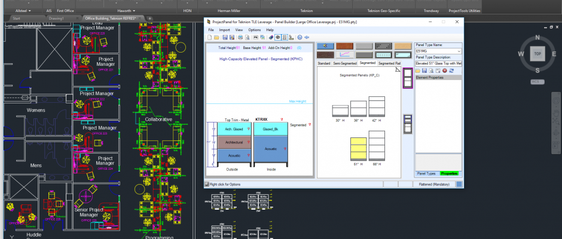Click Open folder icon in ProjectPanel toolbar
Image resolution: width=562 pixels, height=239 pixels.
pos(216,37)
